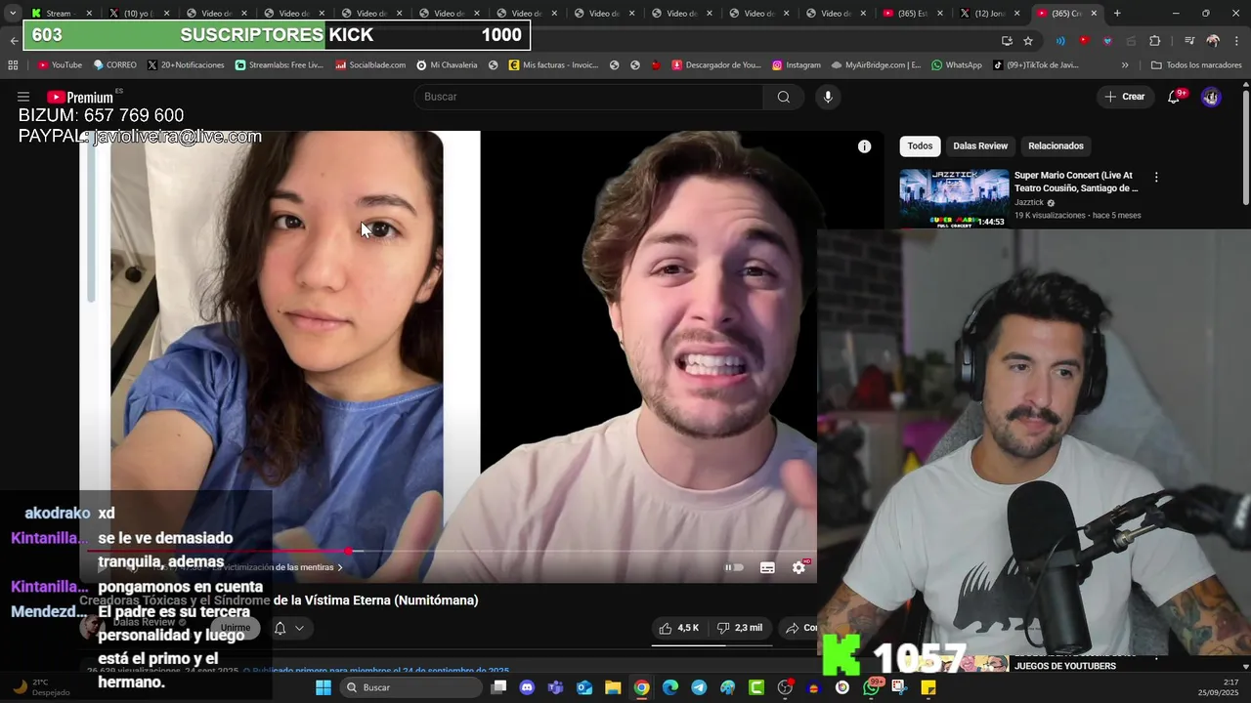Start voice search with the microphone
The height and width of the screenshot is (703, 1251).
828,97
